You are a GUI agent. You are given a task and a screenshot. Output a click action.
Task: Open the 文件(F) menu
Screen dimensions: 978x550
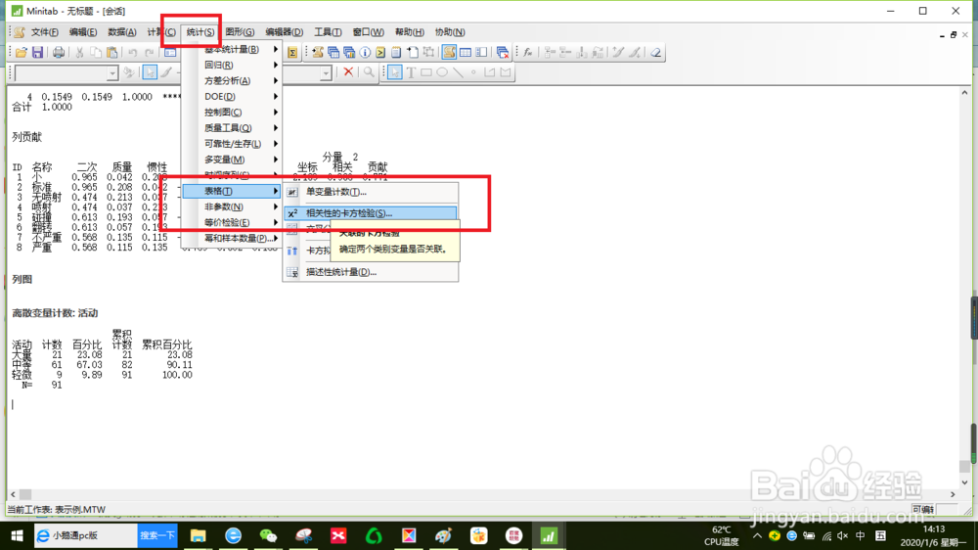pos(45,32)
